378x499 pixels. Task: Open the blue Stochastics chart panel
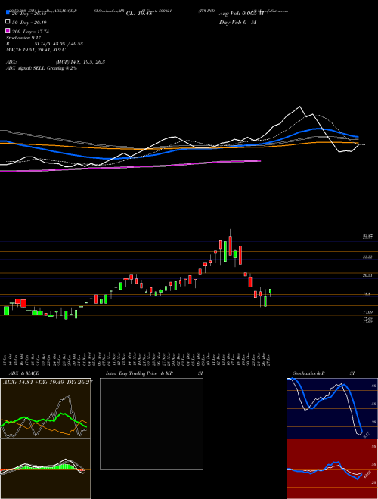tap(332, 408)
